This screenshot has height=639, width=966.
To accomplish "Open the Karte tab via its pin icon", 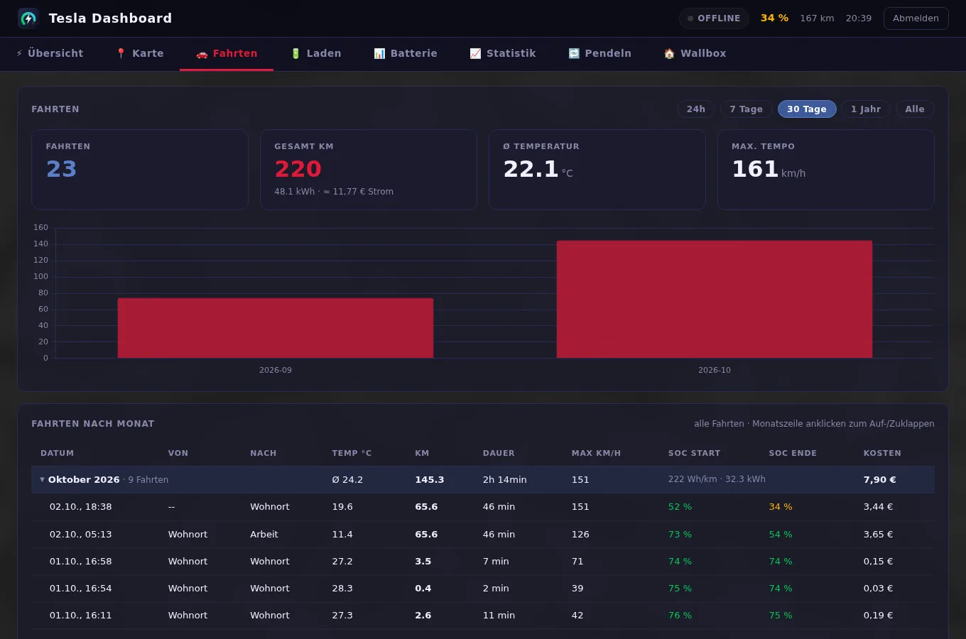I will pyautogui.click(x=121, y=53).
